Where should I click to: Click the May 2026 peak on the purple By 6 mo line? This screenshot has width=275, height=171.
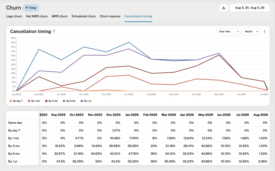coord(219,53)
